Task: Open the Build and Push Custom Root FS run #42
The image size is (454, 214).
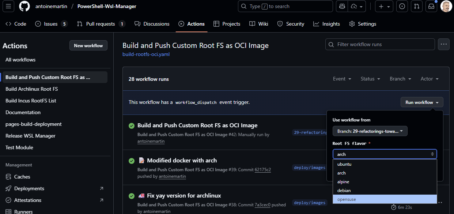Action: coord(197,125)
